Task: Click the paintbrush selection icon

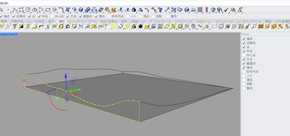Action: tap(248, 27)
